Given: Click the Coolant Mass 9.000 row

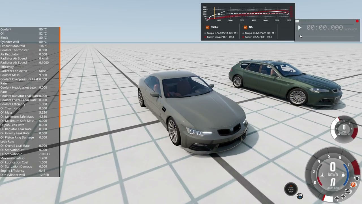Looking at the screenshot, I should click(x=30, y=75).
